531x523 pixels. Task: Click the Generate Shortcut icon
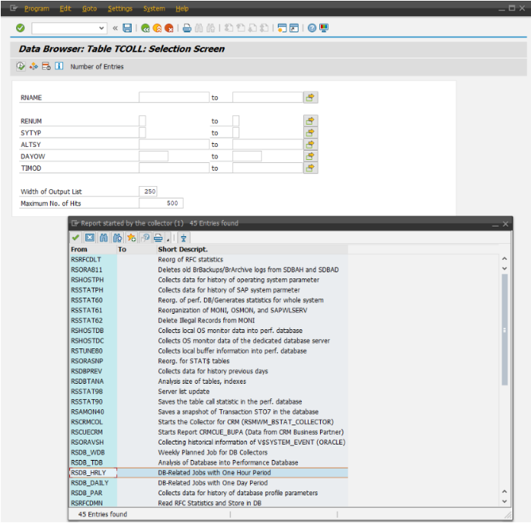coord(294,28)
